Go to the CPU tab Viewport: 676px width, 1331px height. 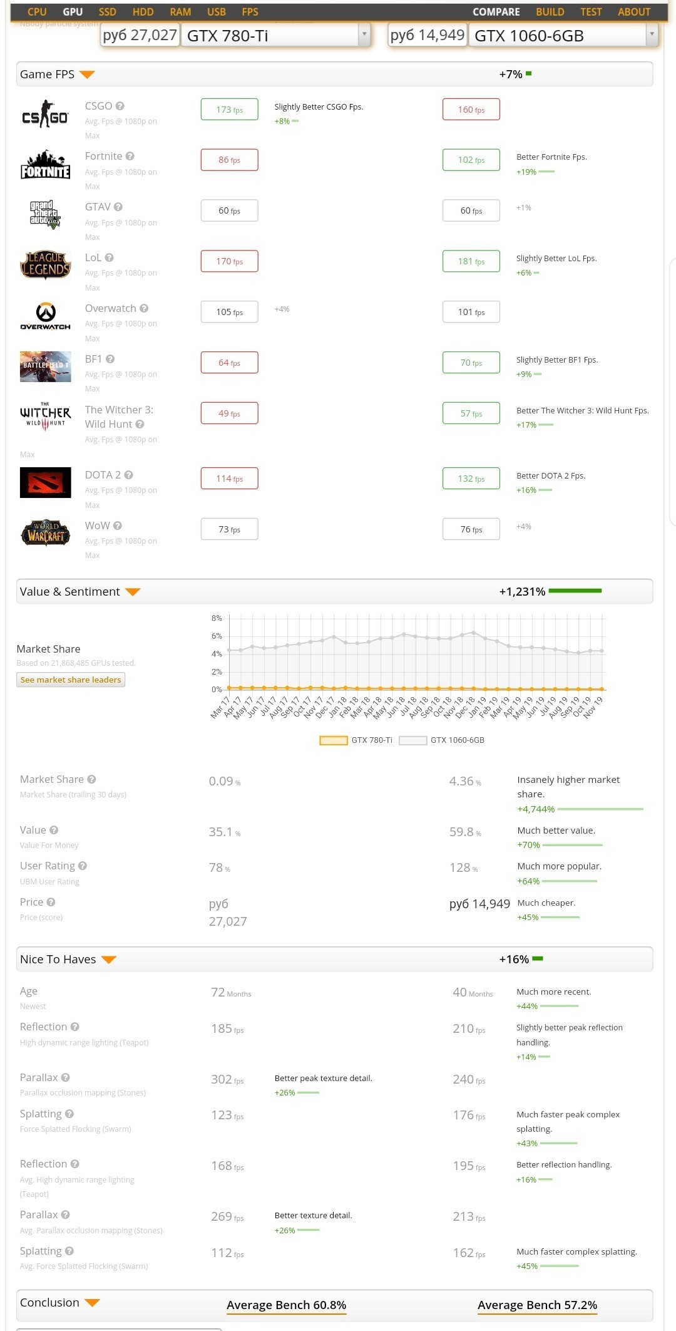click(x=37, y=12)
